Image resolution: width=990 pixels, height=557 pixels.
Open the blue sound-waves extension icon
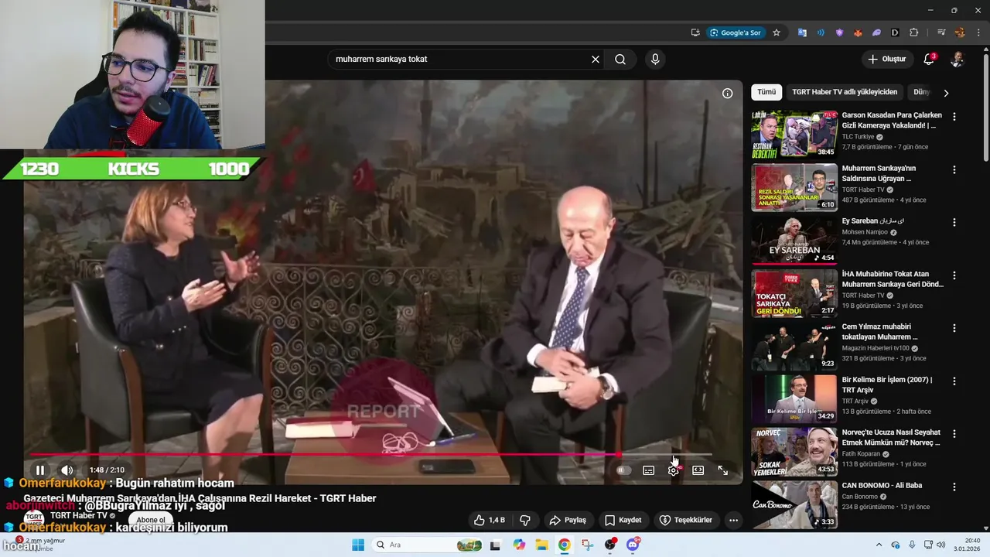[x=821, y=32]
